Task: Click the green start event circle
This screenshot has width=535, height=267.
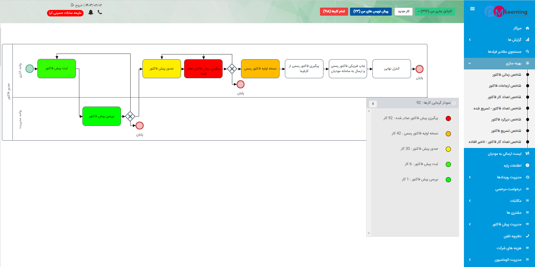Action: [30, 69]
